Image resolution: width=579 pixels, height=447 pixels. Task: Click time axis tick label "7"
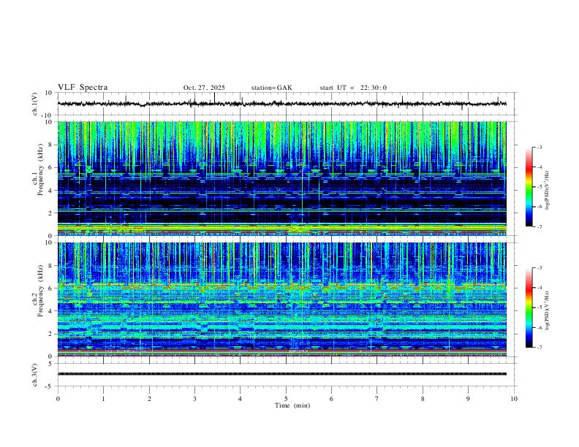[377, 399]
